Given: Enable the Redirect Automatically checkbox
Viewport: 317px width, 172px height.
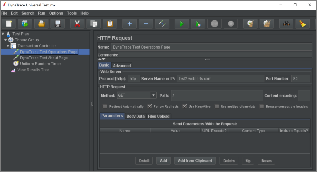Looking at the screenshot, I should 105,106.
